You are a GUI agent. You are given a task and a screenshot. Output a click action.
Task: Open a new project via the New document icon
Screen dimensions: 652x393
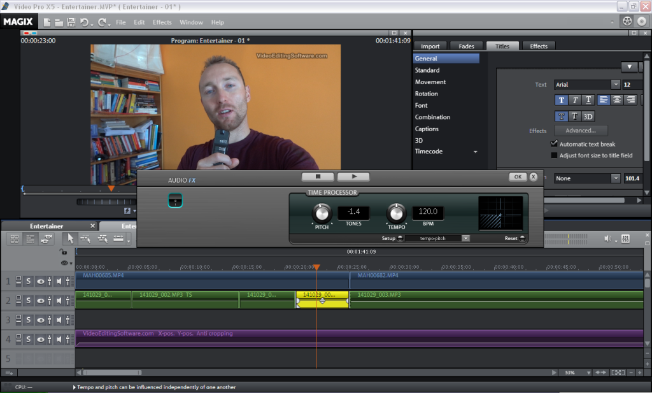click(48, 21)
